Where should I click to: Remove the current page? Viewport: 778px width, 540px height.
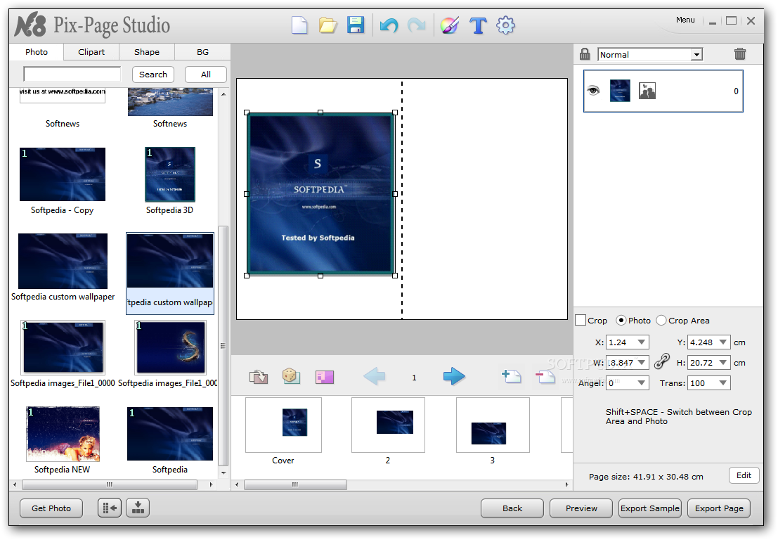(x=545, y=376)
